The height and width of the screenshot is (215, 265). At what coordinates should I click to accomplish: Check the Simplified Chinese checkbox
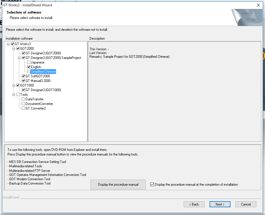29,72
